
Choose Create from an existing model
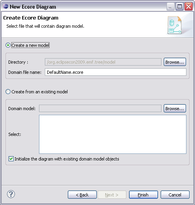click(x=8, y=92)
